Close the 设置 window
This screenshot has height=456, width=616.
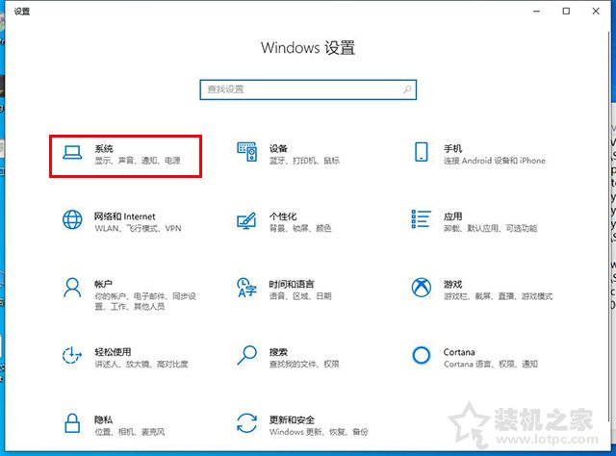(x=596, y=11)
